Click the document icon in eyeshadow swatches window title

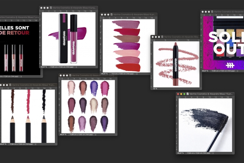point(71,76)
